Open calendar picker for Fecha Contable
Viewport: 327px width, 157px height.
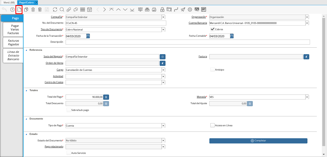[x=232, y=36]
